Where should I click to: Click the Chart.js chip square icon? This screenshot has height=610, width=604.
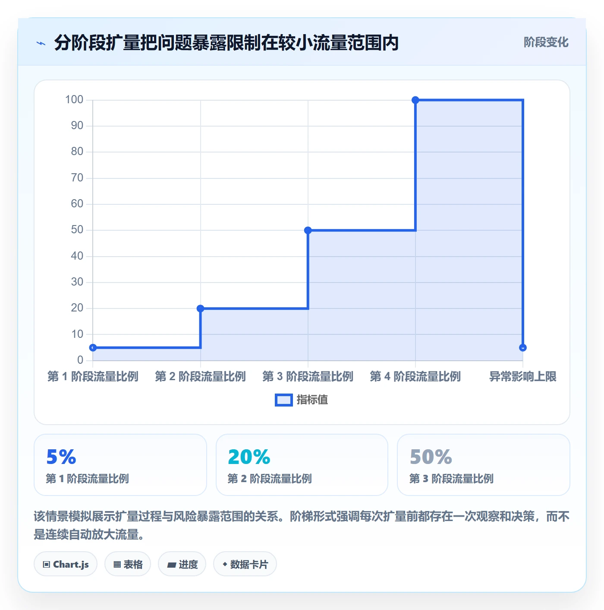(x=47, y=565)
